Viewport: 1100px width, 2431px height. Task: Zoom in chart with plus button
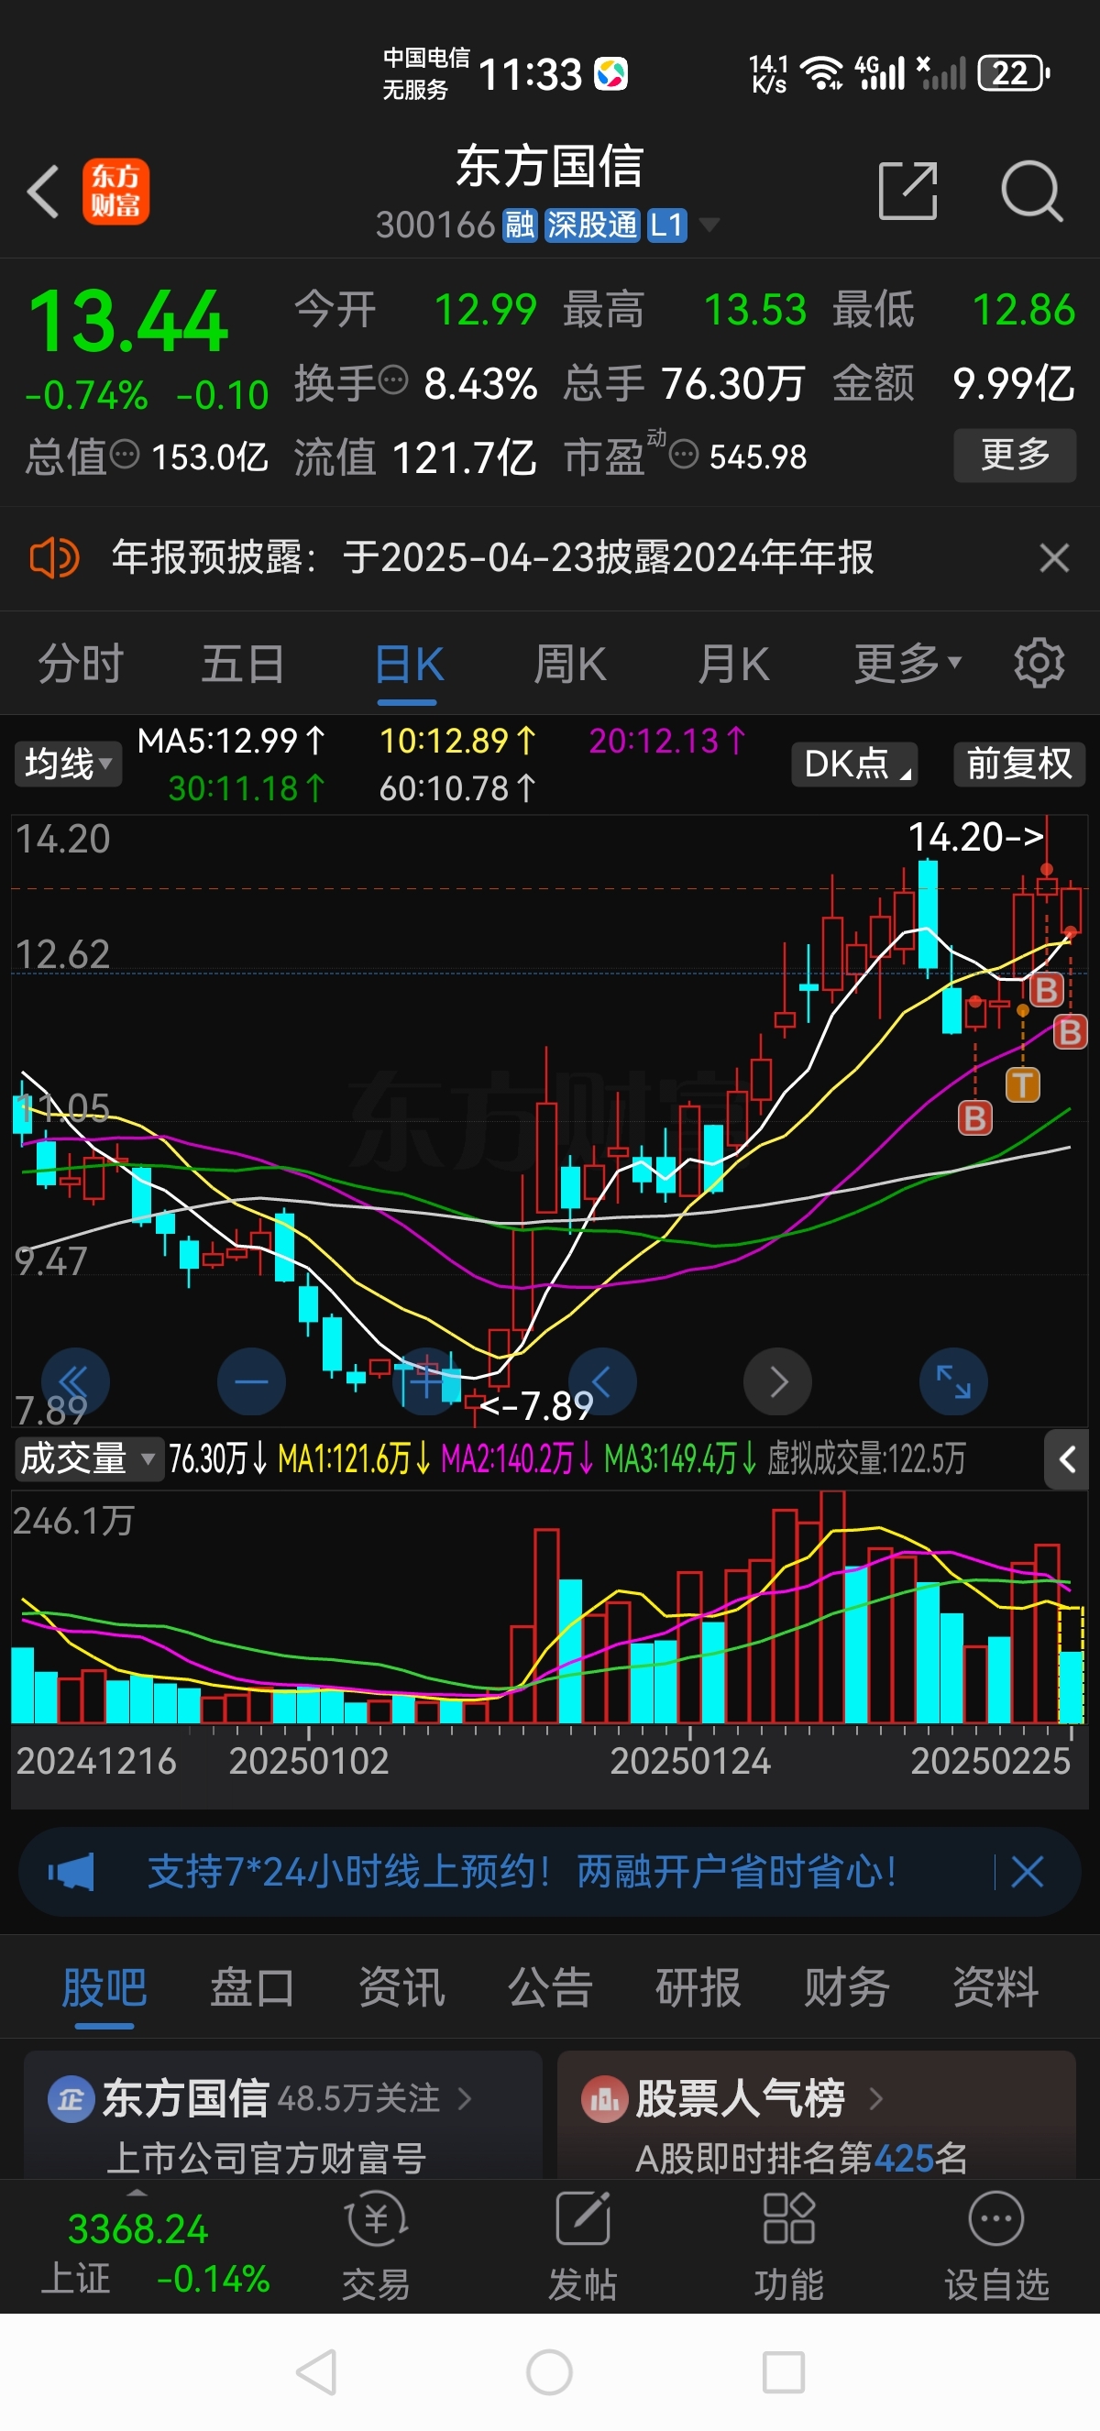[426, 1381]
